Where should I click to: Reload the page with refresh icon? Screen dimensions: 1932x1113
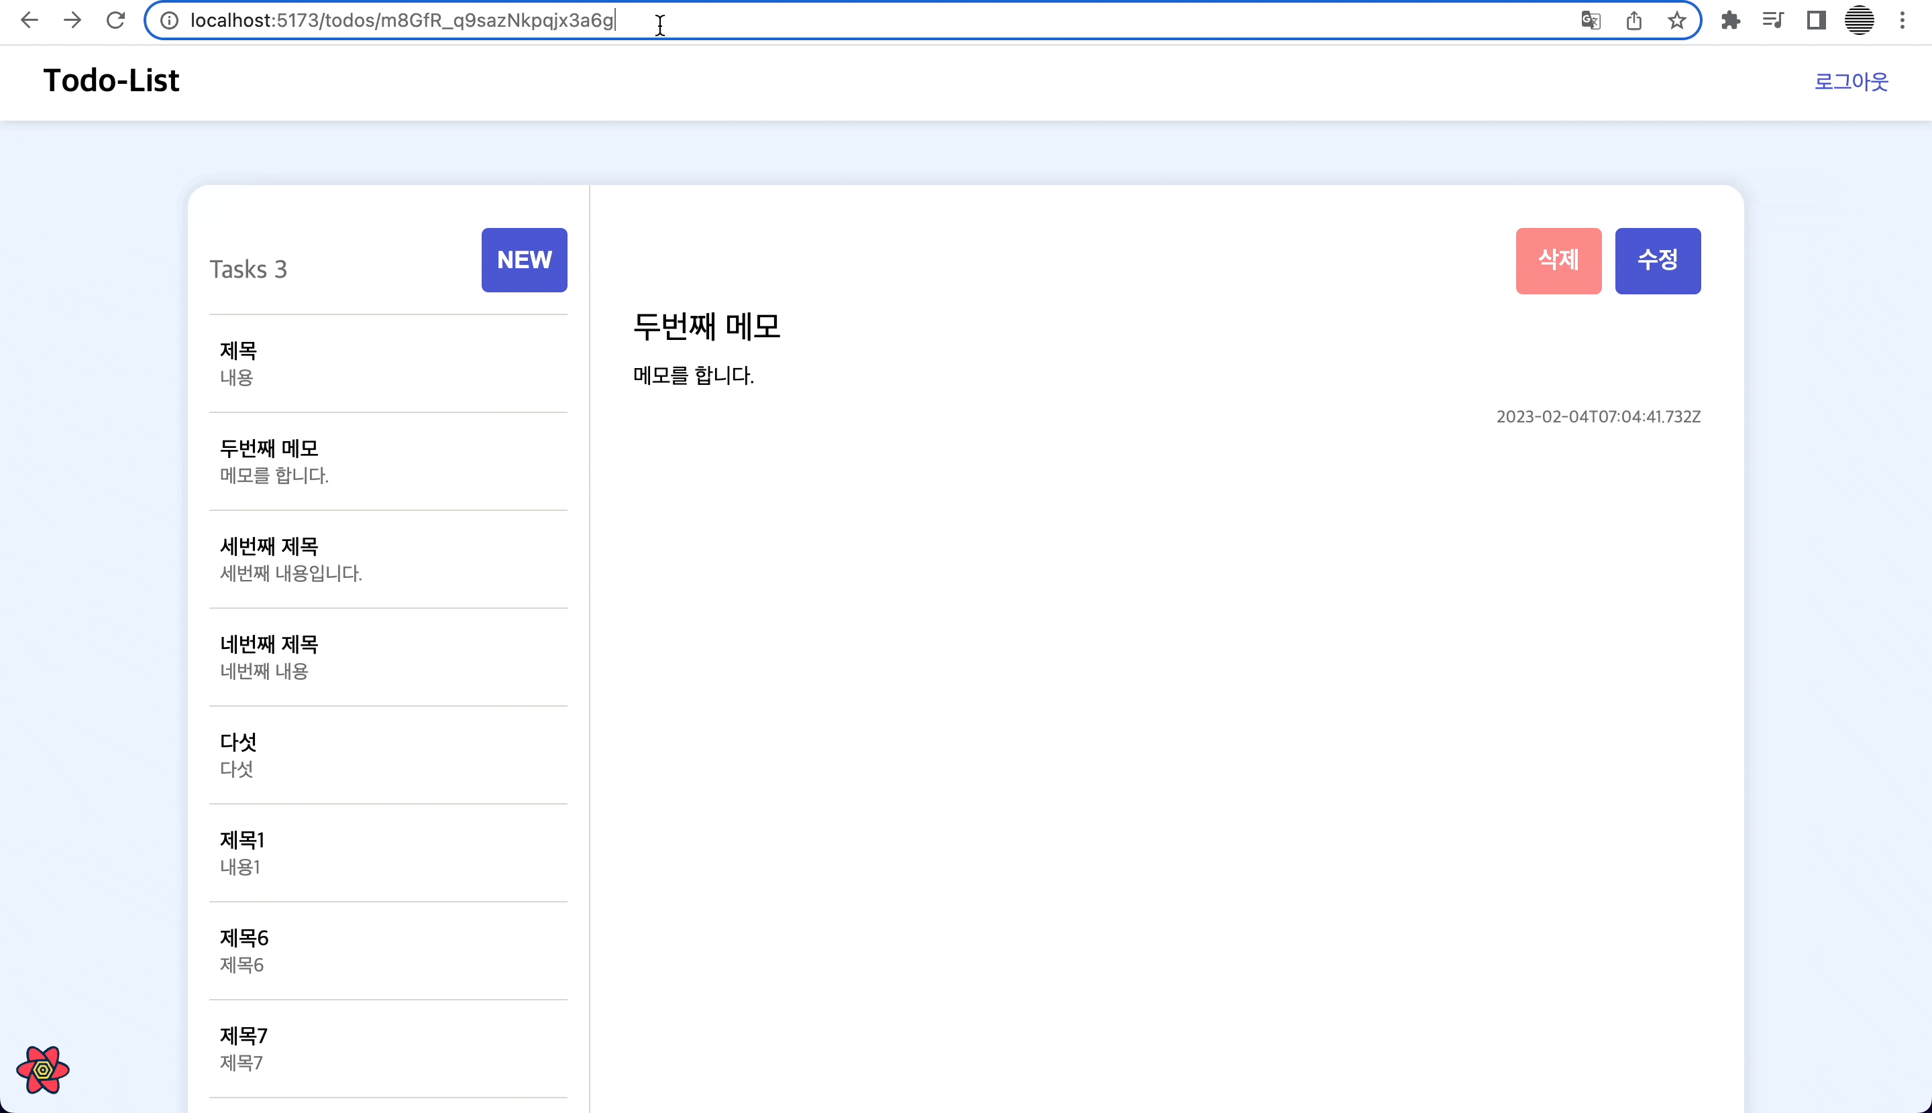(x=115, y=21)
